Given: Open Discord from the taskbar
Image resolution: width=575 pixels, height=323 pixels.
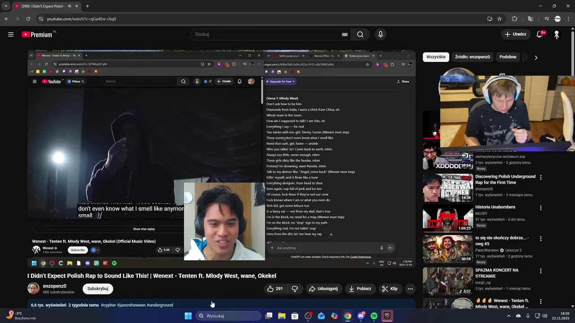Looking at the screenshot, I should pos(361,316).
